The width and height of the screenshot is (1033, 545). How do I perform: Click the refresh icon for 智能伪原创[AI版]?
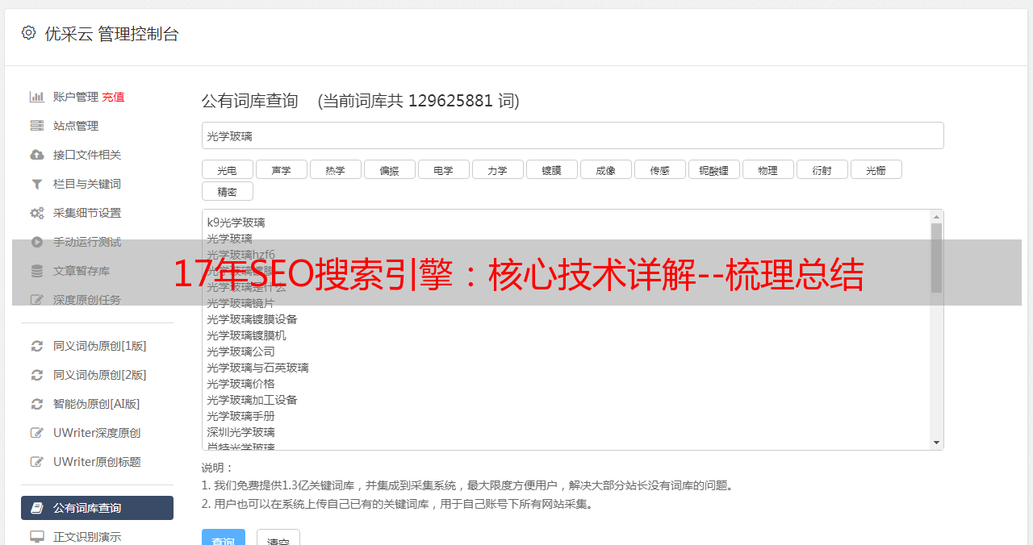[x=37, y=404]
